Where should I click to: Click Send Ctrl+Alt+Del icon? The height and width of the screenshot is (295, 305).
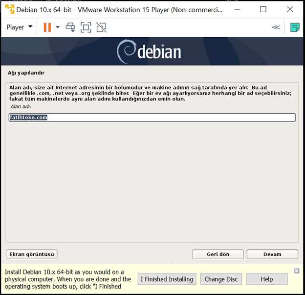coord(70,27)
